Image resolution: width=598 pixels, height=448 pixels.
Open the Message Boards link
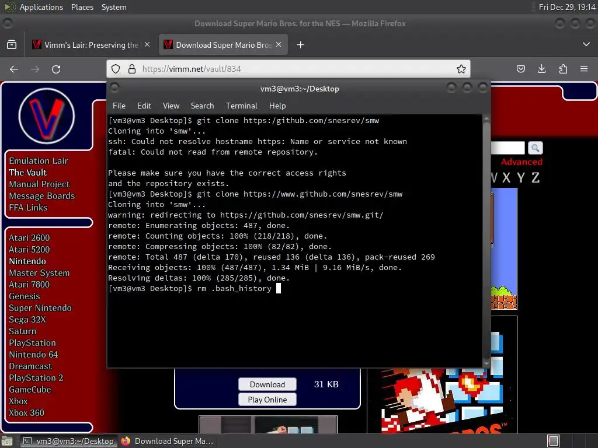coord(42,196)
